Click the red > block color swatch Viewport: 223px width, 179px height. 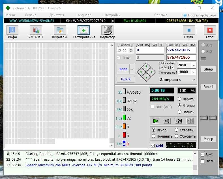click(x=124, y=135)
